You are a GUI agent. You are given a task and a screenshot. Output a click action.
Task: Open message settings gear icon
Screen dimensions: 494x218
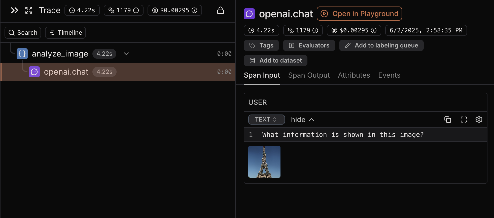tap(479, 120)
